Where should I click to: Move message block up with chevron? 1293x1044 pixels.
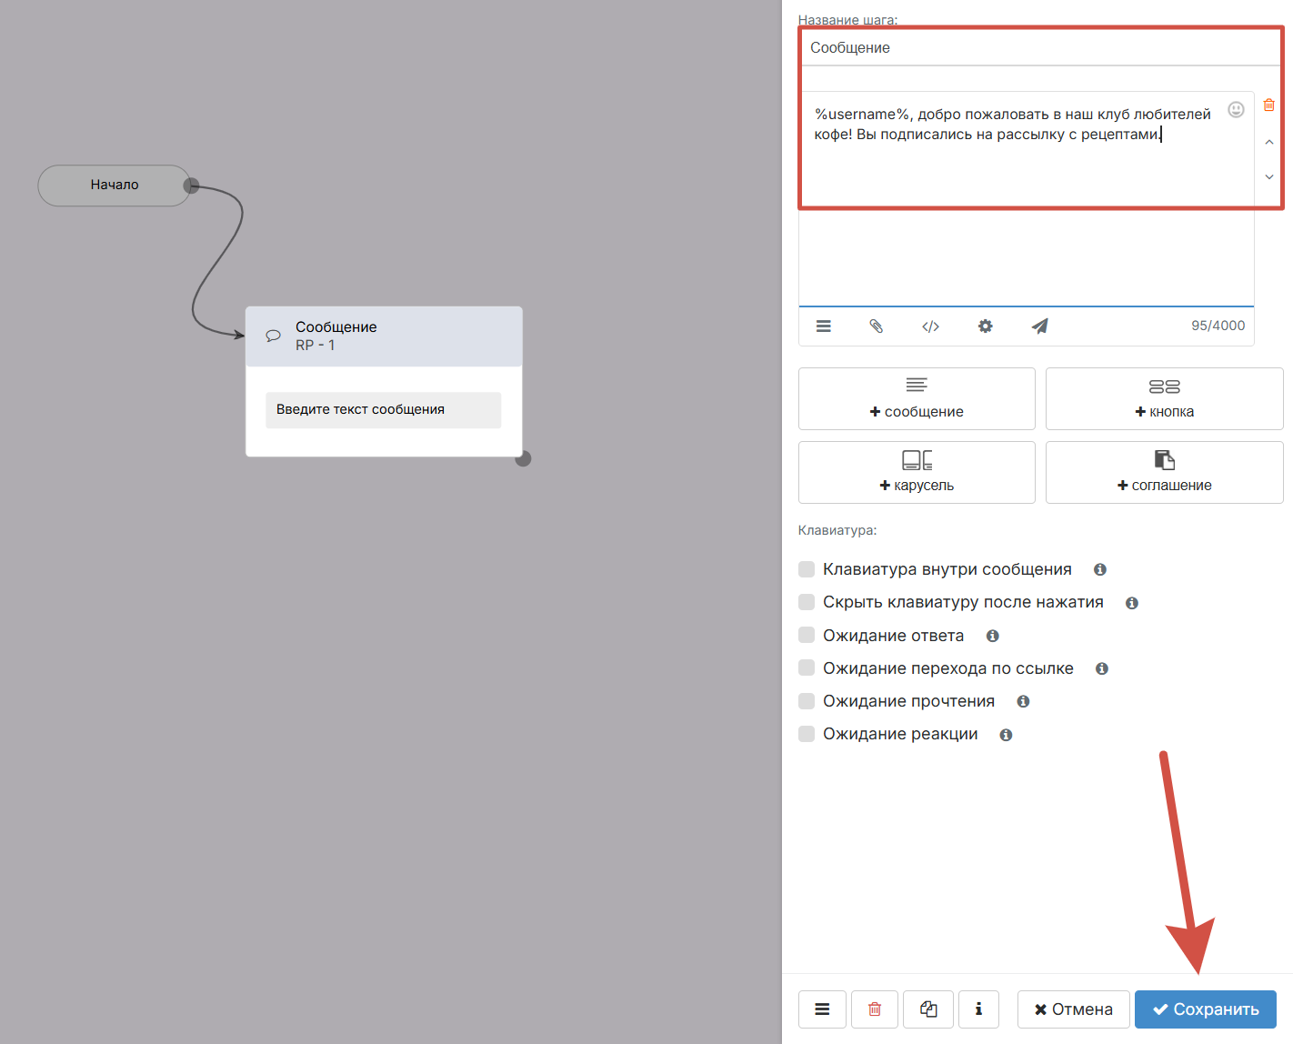click(x=1269, y=143)
